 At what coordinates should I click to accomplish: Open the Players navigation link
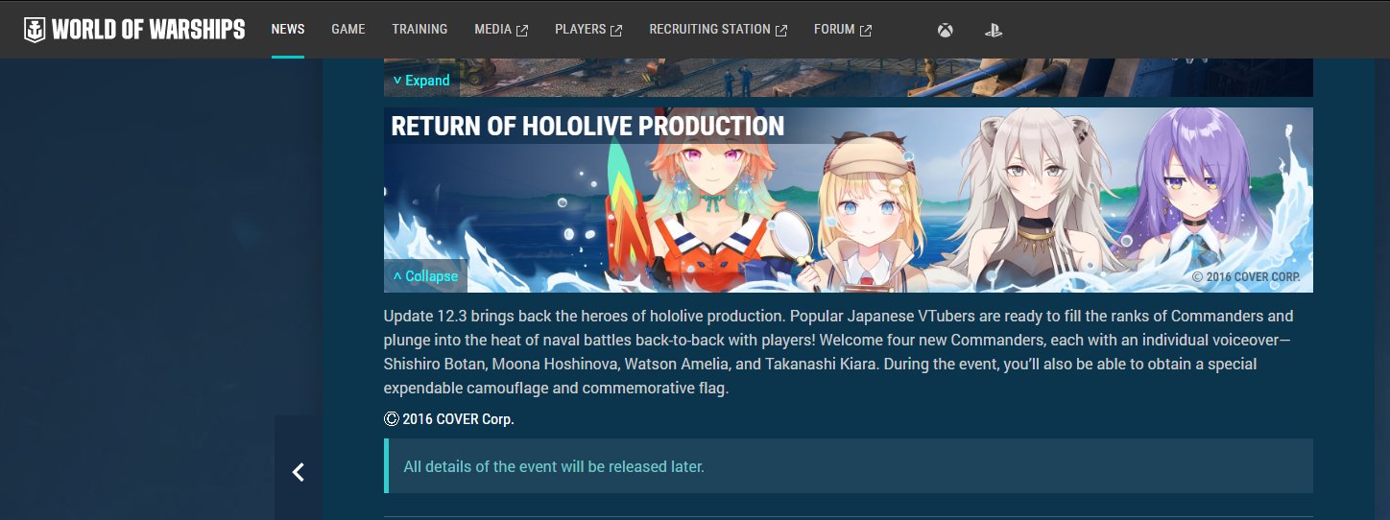click(580, 29)
